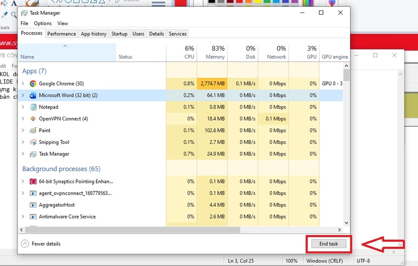Click the Apps (7) group heading
418x266 pixels.
34,71
